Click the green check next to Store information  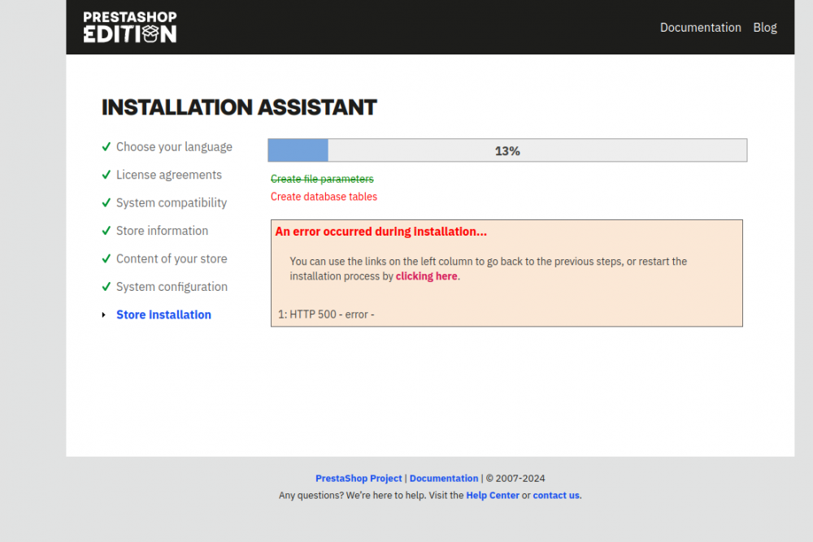tap(106, 230)
